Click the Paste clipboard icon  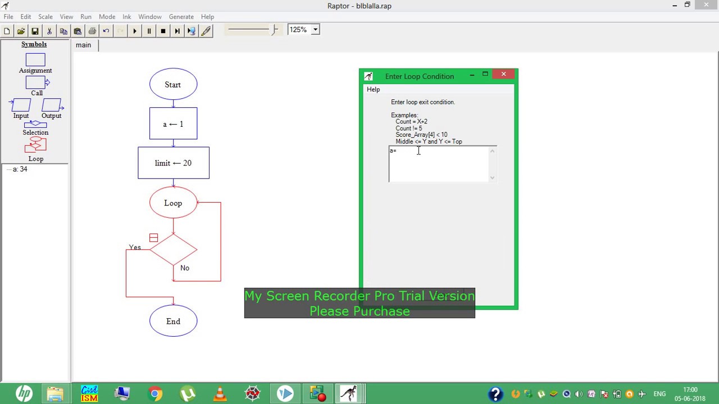point(78,31)
